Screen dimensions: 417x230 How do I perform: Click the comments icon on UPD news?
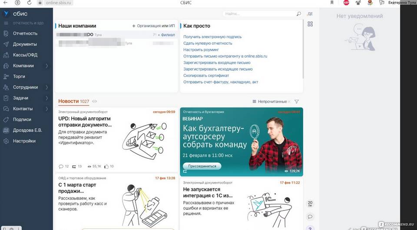tap(61, 167)
